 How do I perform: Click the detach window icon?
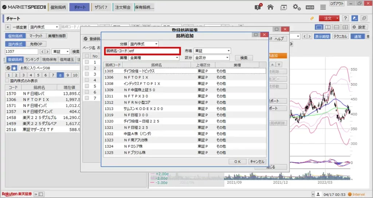click(x=364, y=18)
